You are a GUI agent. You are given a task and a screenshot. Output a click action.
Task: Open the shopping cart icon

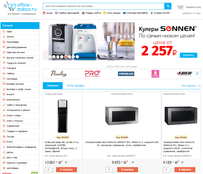tap(180, 7)
